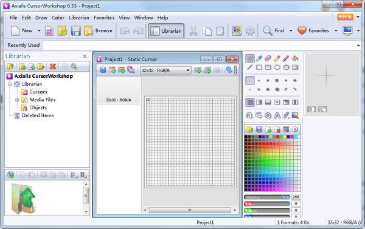Select the Line drawing tool
The image size is (365, 229).
(250, 67)
